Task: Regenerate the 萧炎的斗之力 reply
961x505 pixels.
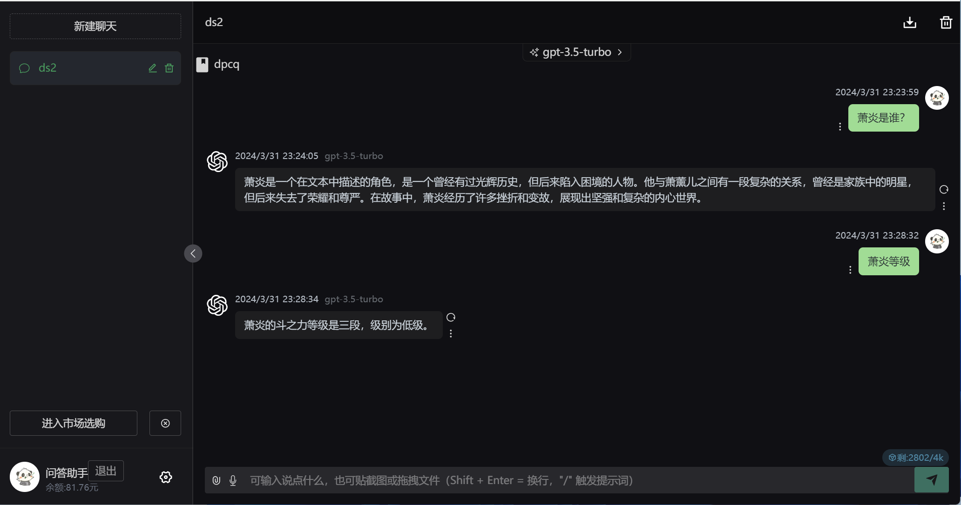Action: click(451, 318)
